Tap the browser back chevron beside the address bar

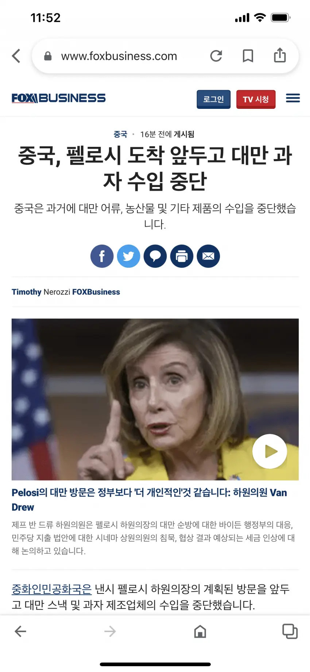[x=16, y=56]
